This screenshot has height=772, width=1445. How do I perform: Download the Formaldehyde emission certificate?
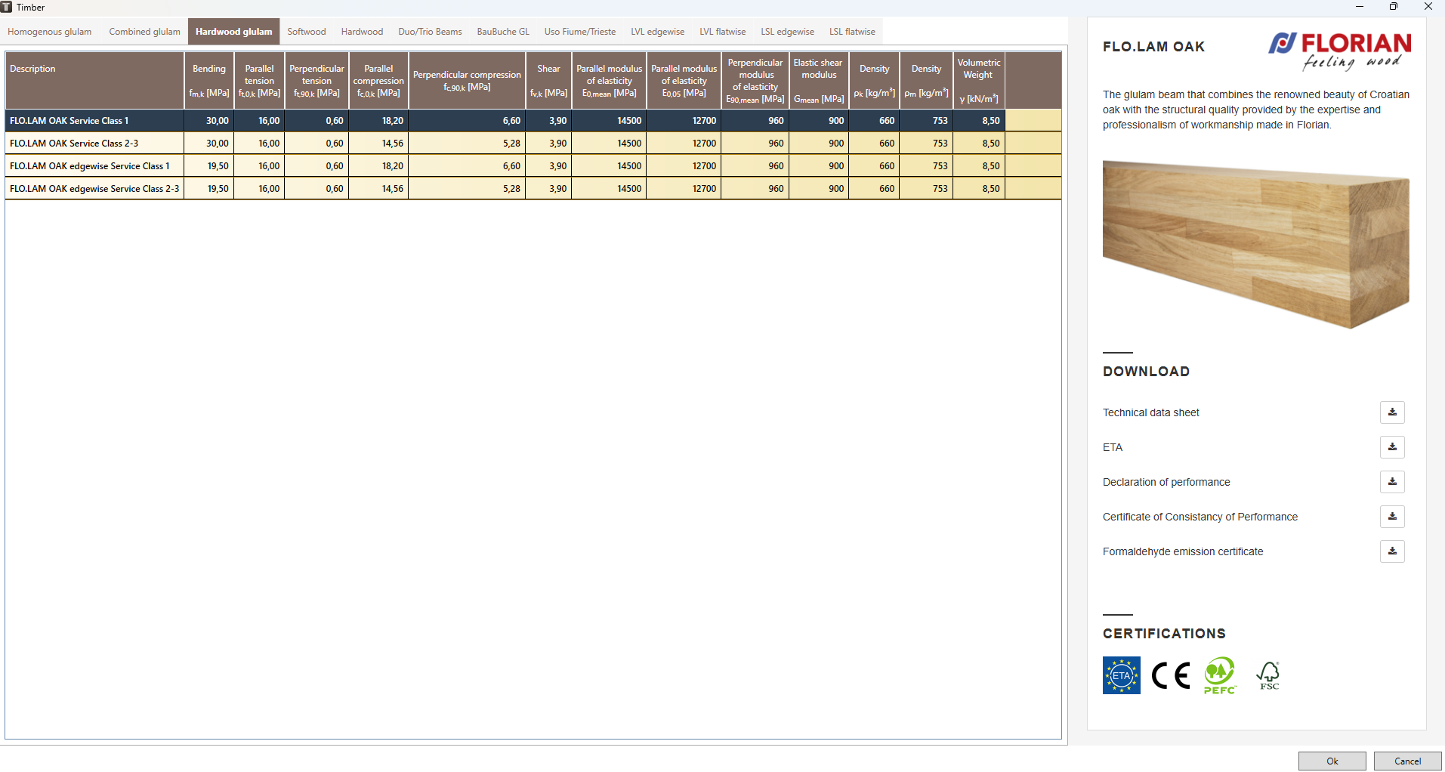pos(1392,551)
